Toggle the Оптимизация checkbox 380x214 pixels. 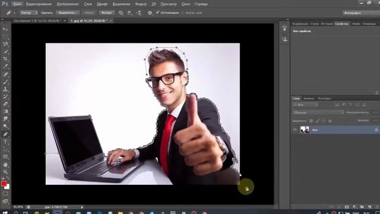point(157,12)
